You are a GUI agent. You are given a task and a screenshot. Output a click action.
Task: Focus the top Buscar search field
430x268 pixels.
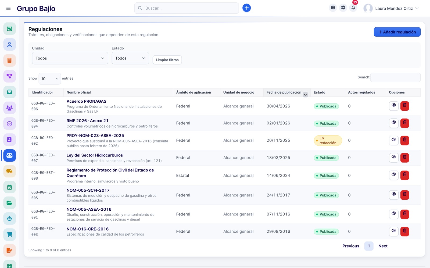[187, 8]
